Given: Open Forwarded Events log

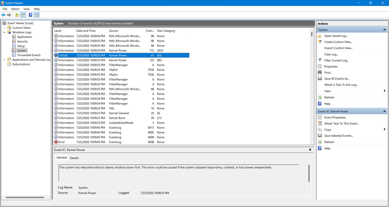Looking at the screenshot, I should (x=29, y=55).
